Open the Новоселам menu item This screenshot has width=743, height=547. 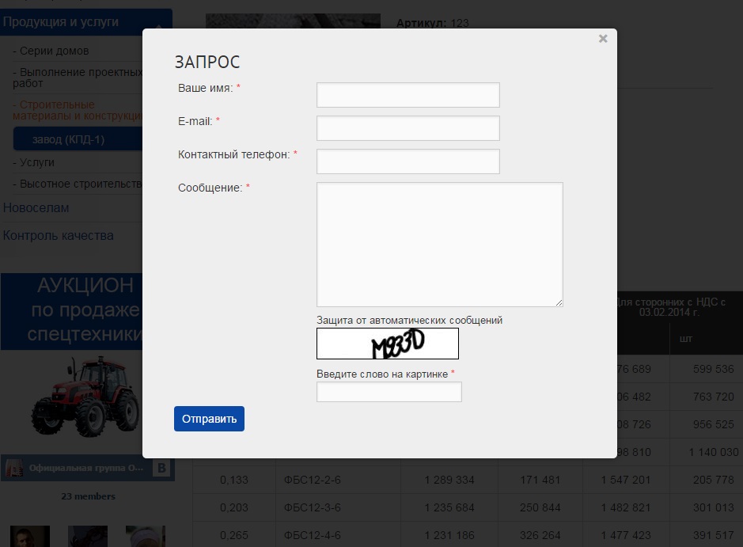click(36, 207)
